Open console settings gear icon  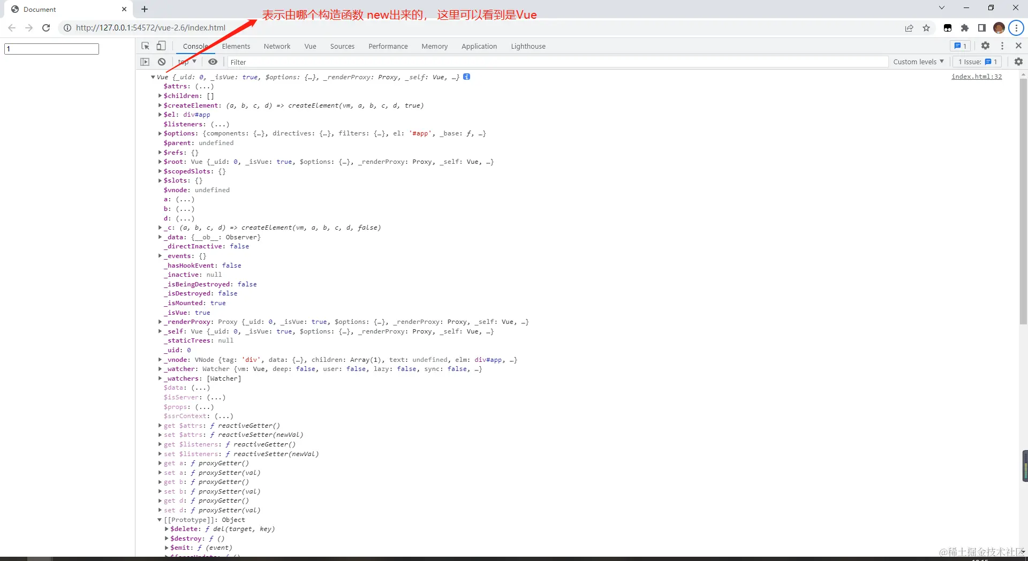click(x=1018, y=62)
